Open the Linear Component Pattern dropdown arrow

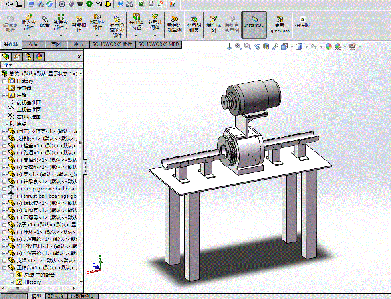coord(61,36)
